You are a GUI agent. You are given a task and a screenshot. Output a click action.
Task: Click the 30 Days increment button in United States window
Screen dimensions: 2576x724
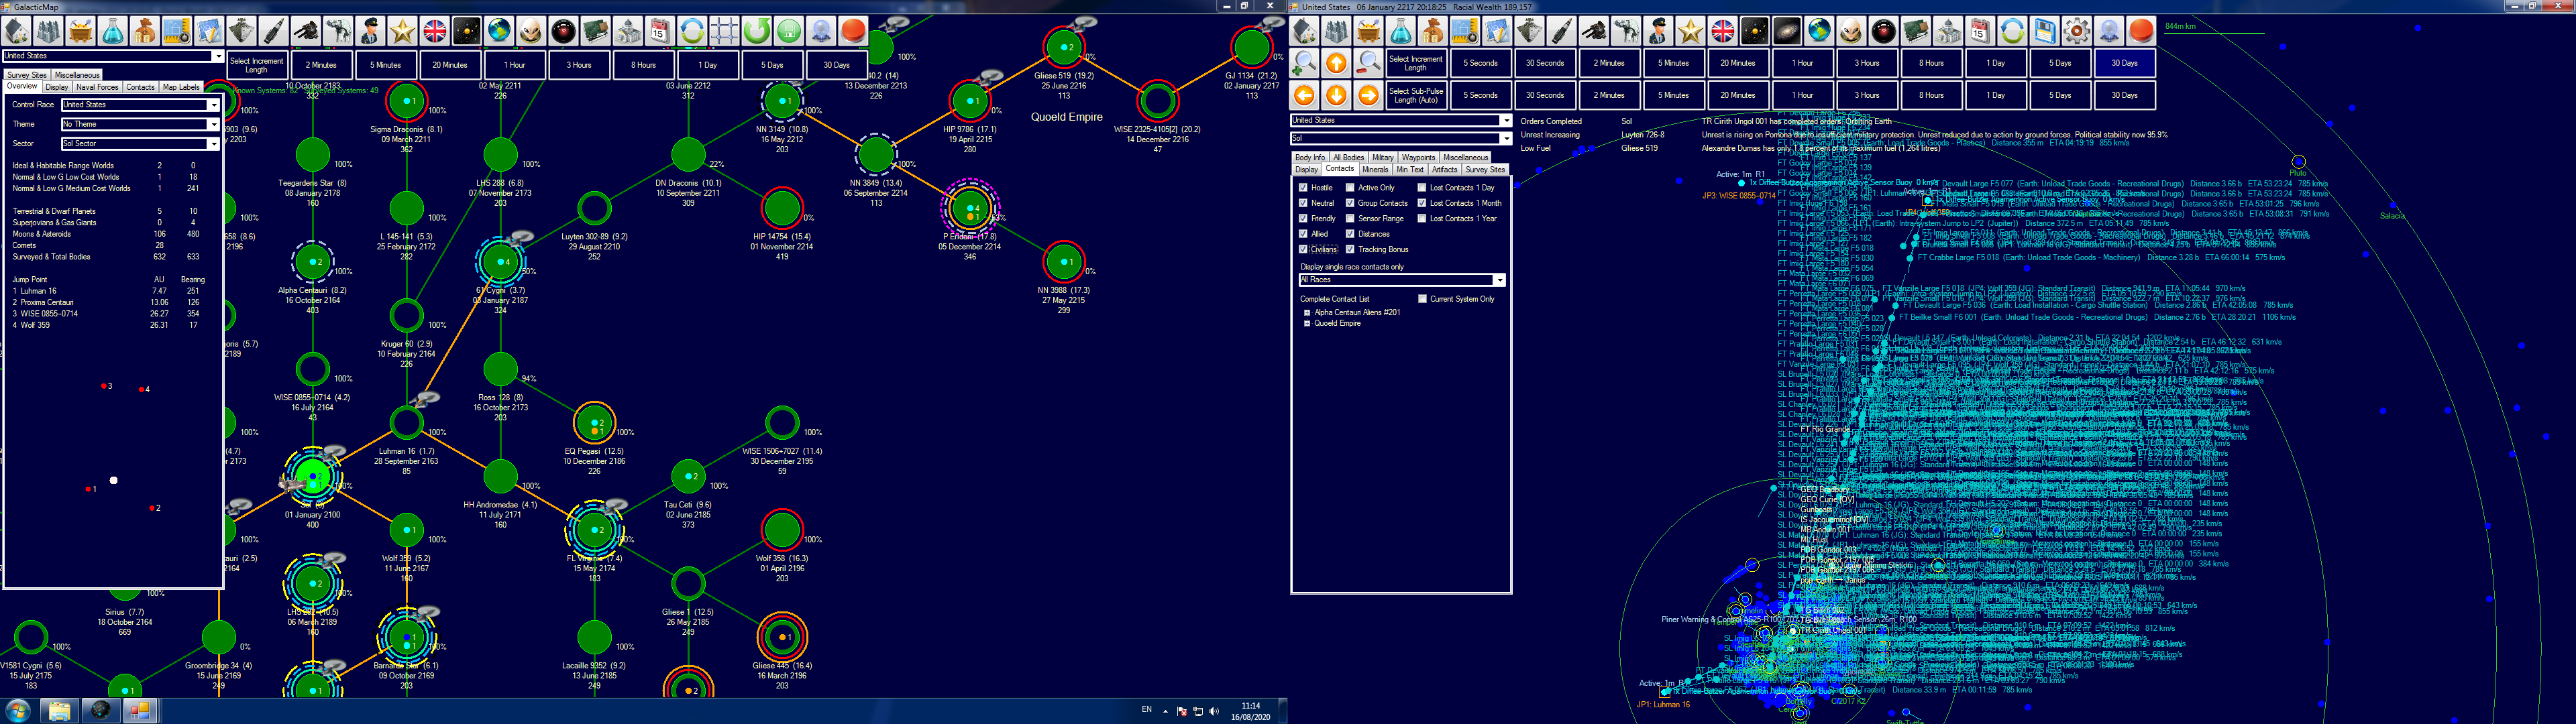tap(2125, 63)
